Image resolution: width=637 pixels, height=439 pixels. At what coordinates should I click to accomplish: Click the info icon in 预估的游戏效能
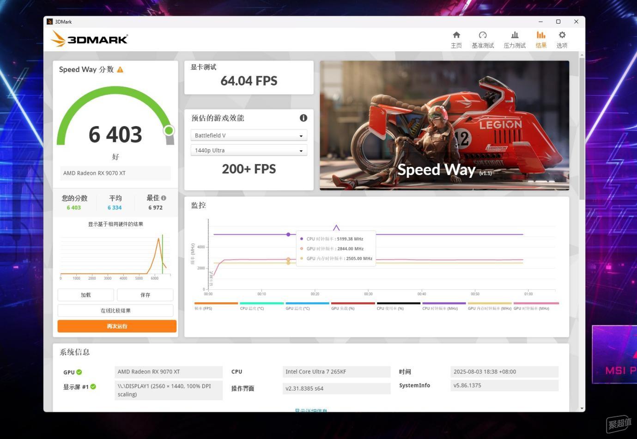point(303,118)
